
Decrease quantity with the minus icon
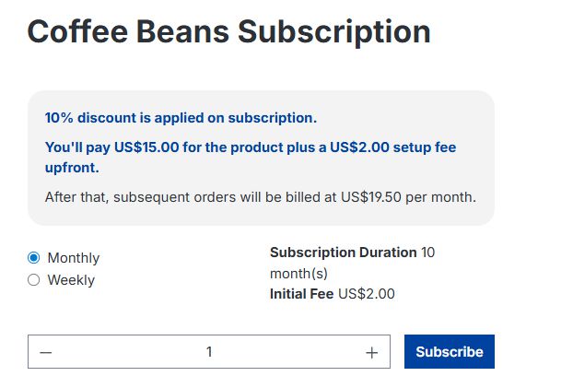(x=46, y=352)
